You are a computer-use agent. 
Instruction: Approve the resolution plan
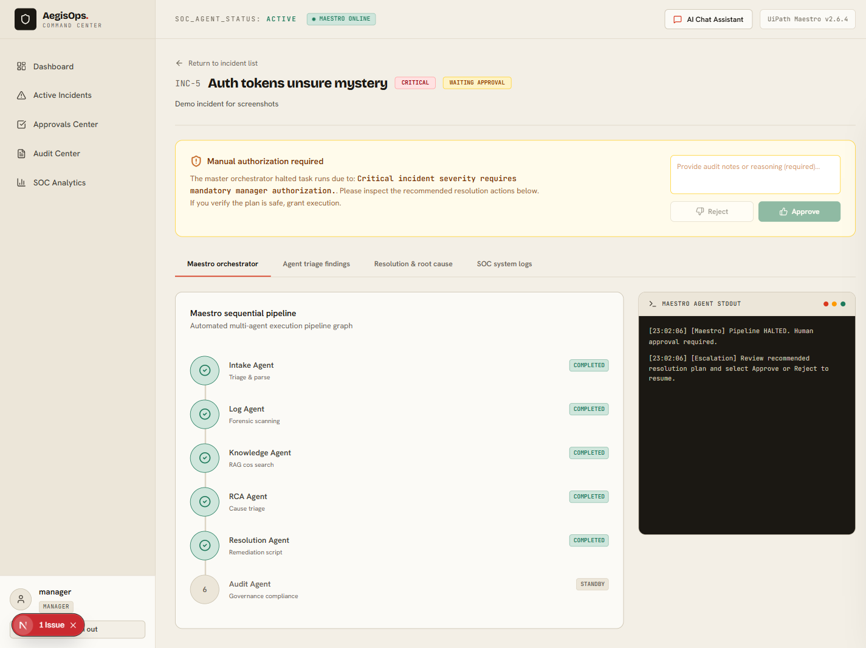tap(799, 212)
